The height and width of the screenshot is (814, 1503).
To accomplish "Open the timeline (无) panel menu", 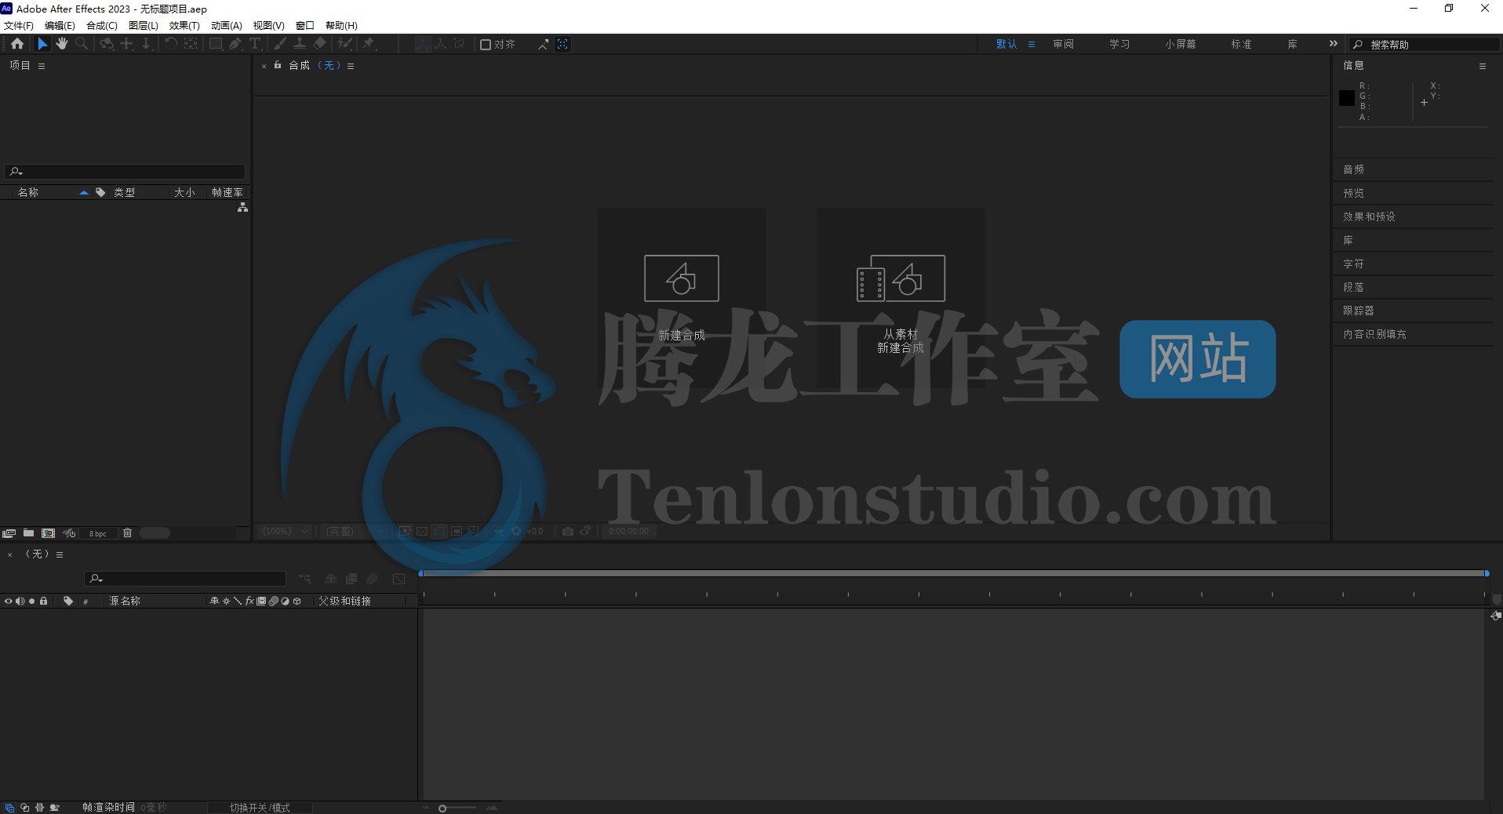I will coord(60,554).
